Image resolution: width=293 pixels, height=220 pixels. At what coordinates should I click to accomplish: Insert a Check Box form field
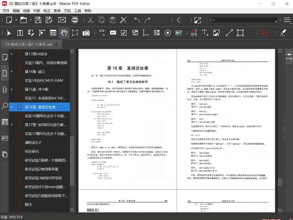pyautogui.click(x=124, y=33)
